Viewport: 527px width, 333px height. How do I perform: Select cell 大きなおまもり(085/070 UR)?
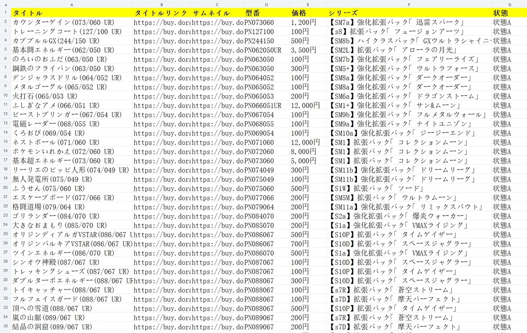(x=72, y=225)
